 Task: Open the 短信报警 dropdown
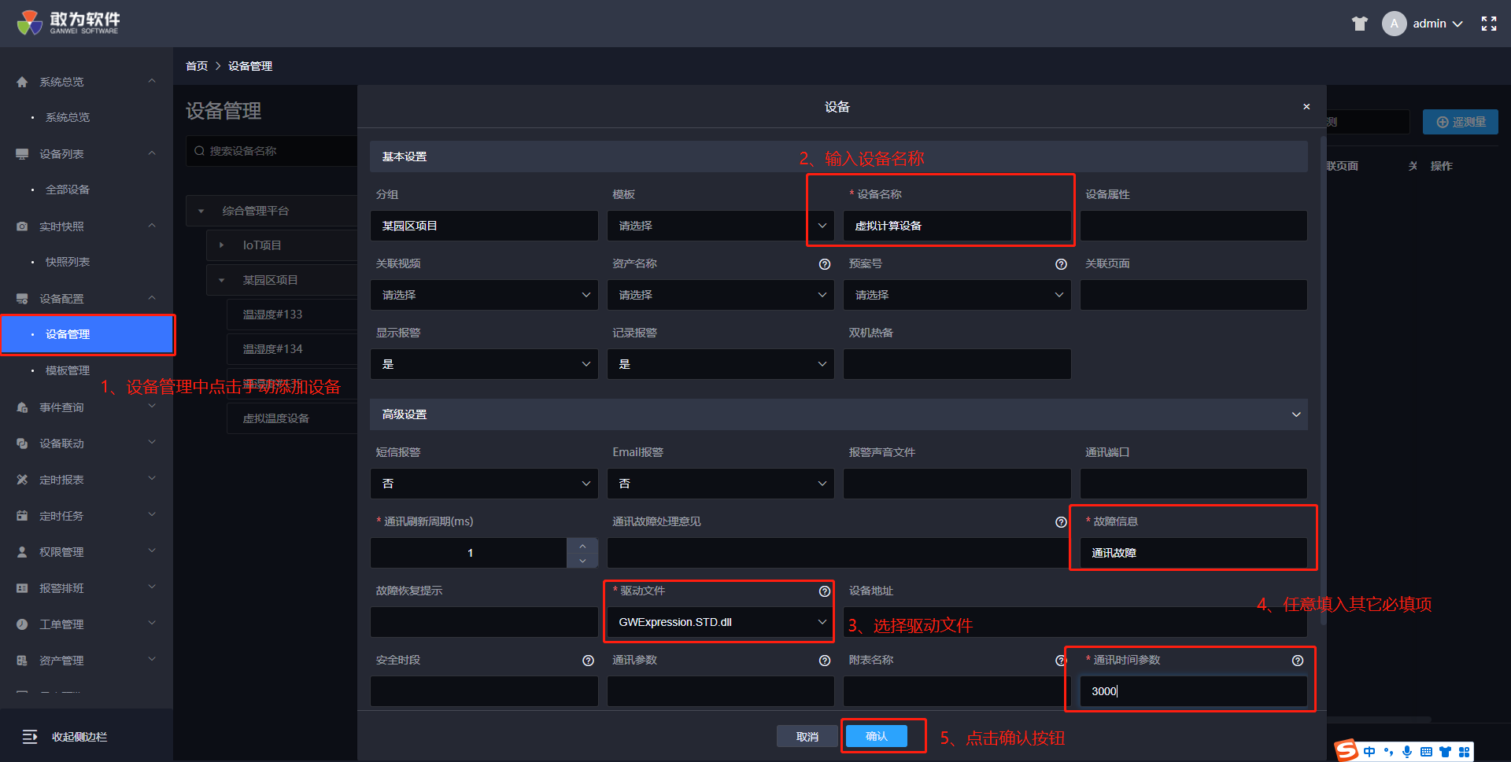(484, 484)
